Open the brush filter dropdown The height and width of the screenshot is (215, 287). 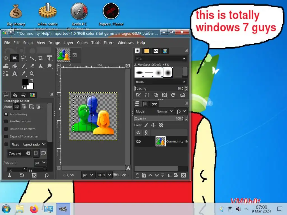click(184, 59)
